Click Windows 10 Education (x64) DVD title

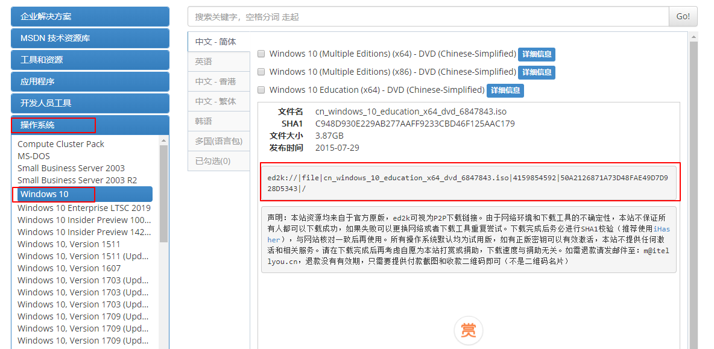coord(377,90)
